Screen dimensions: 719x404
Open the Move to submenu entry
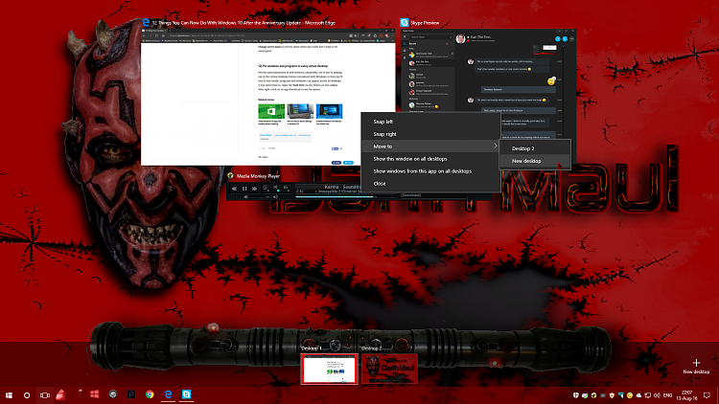[430, 146]
